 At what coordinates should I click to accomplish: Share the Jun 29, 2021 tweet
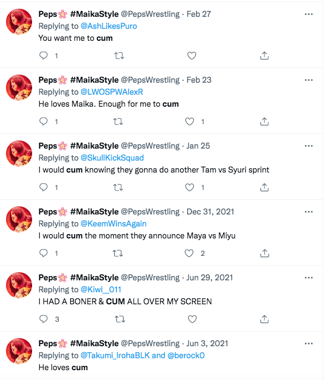click(x=264, y=319)
